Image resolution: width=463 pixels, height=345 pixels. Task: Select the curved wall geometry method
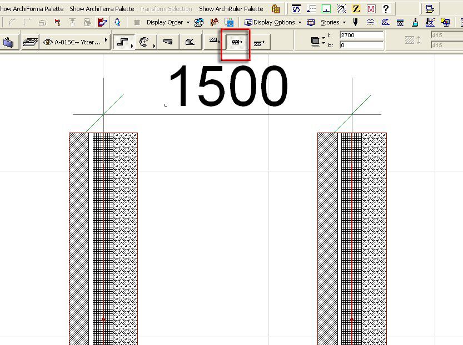pyautogui.click(x=144, y=42)
